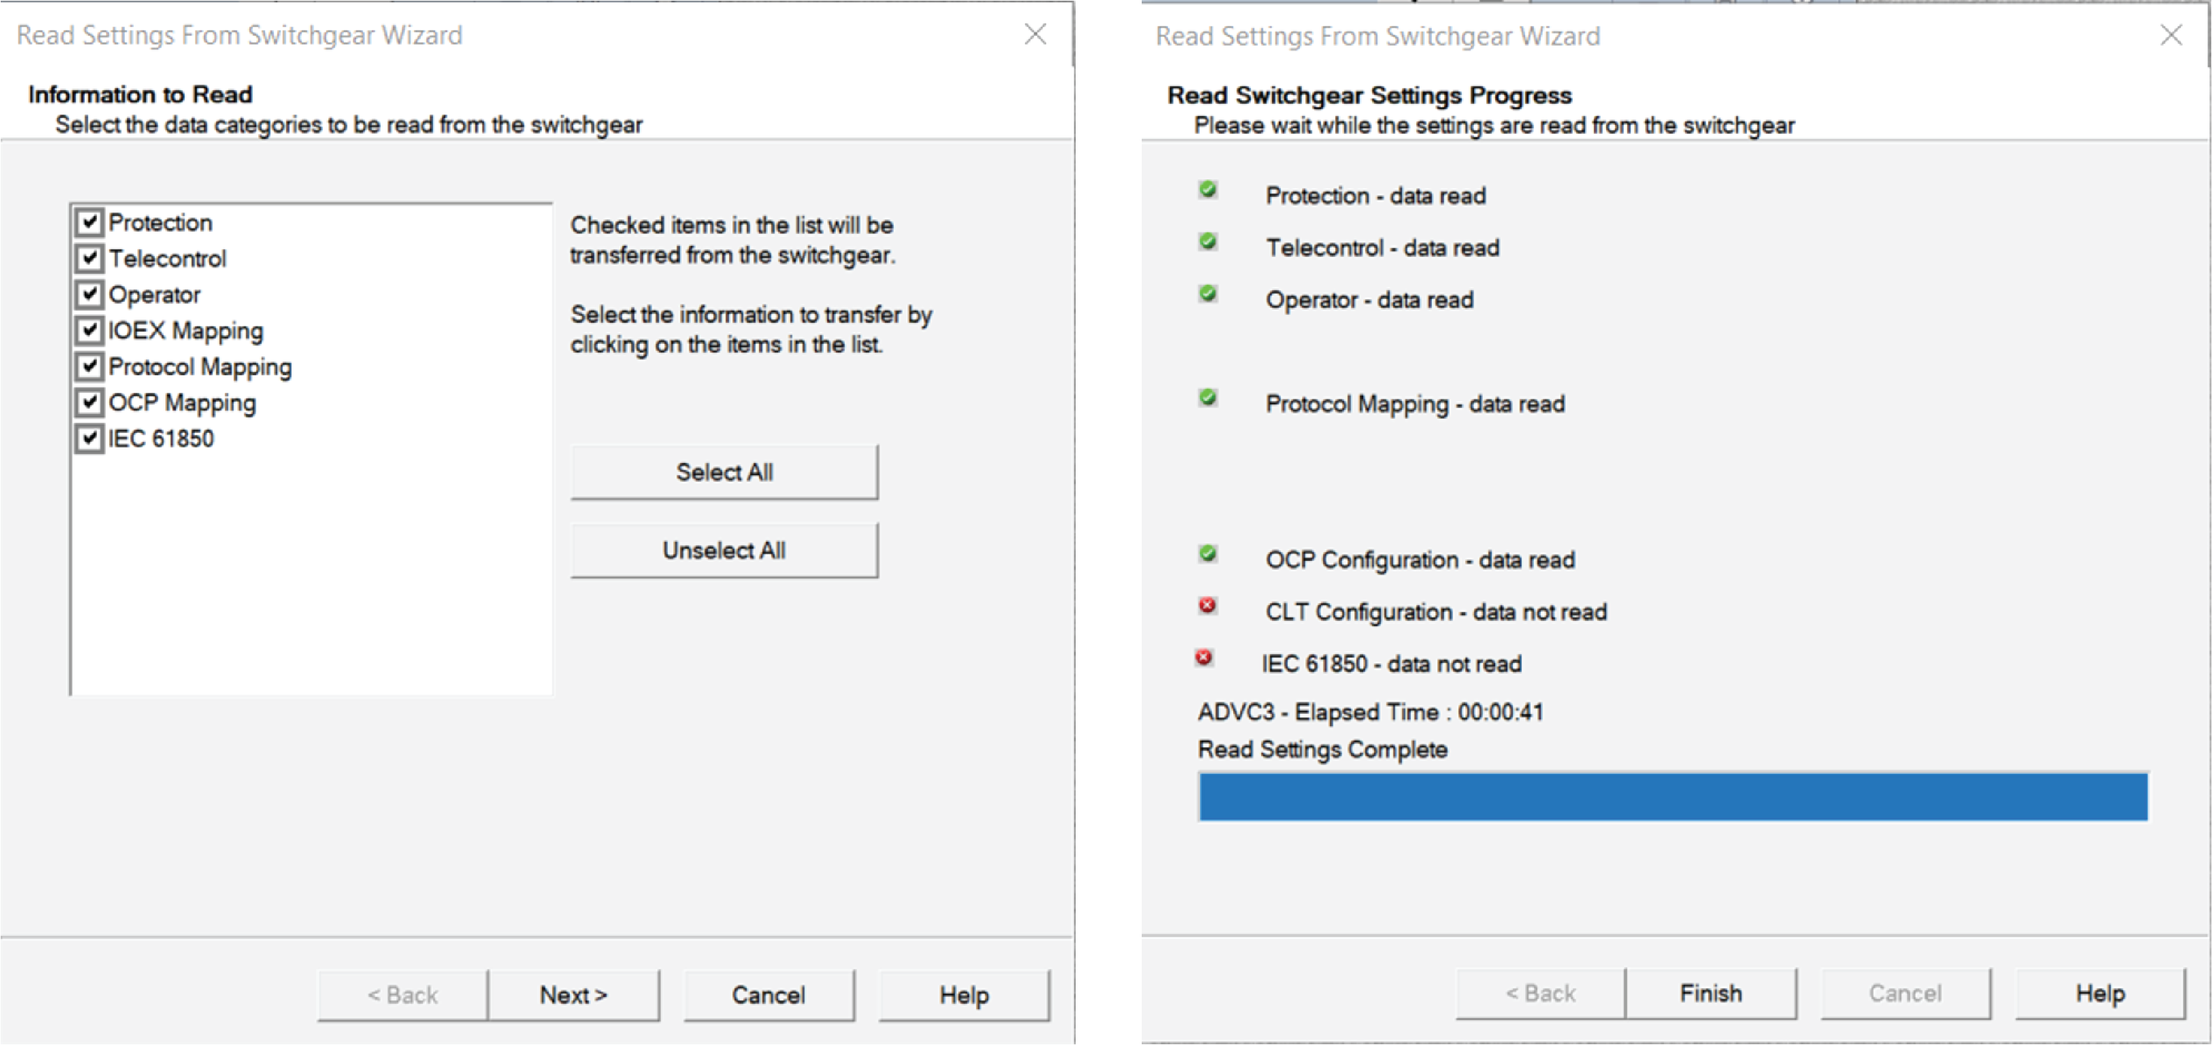2212x1045 pixels.
Task: Click green status icon for Telecontrol data read
Action: click(x=1208, y=242)
